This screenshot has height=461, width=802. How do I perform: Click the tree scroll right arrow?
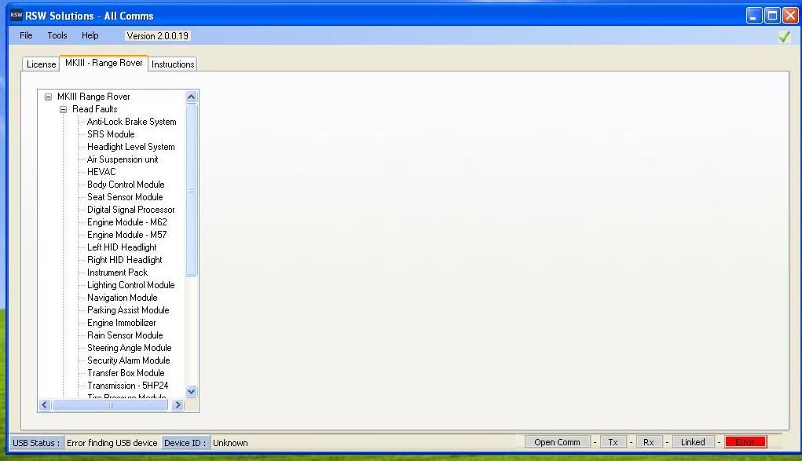coord(178,404)
